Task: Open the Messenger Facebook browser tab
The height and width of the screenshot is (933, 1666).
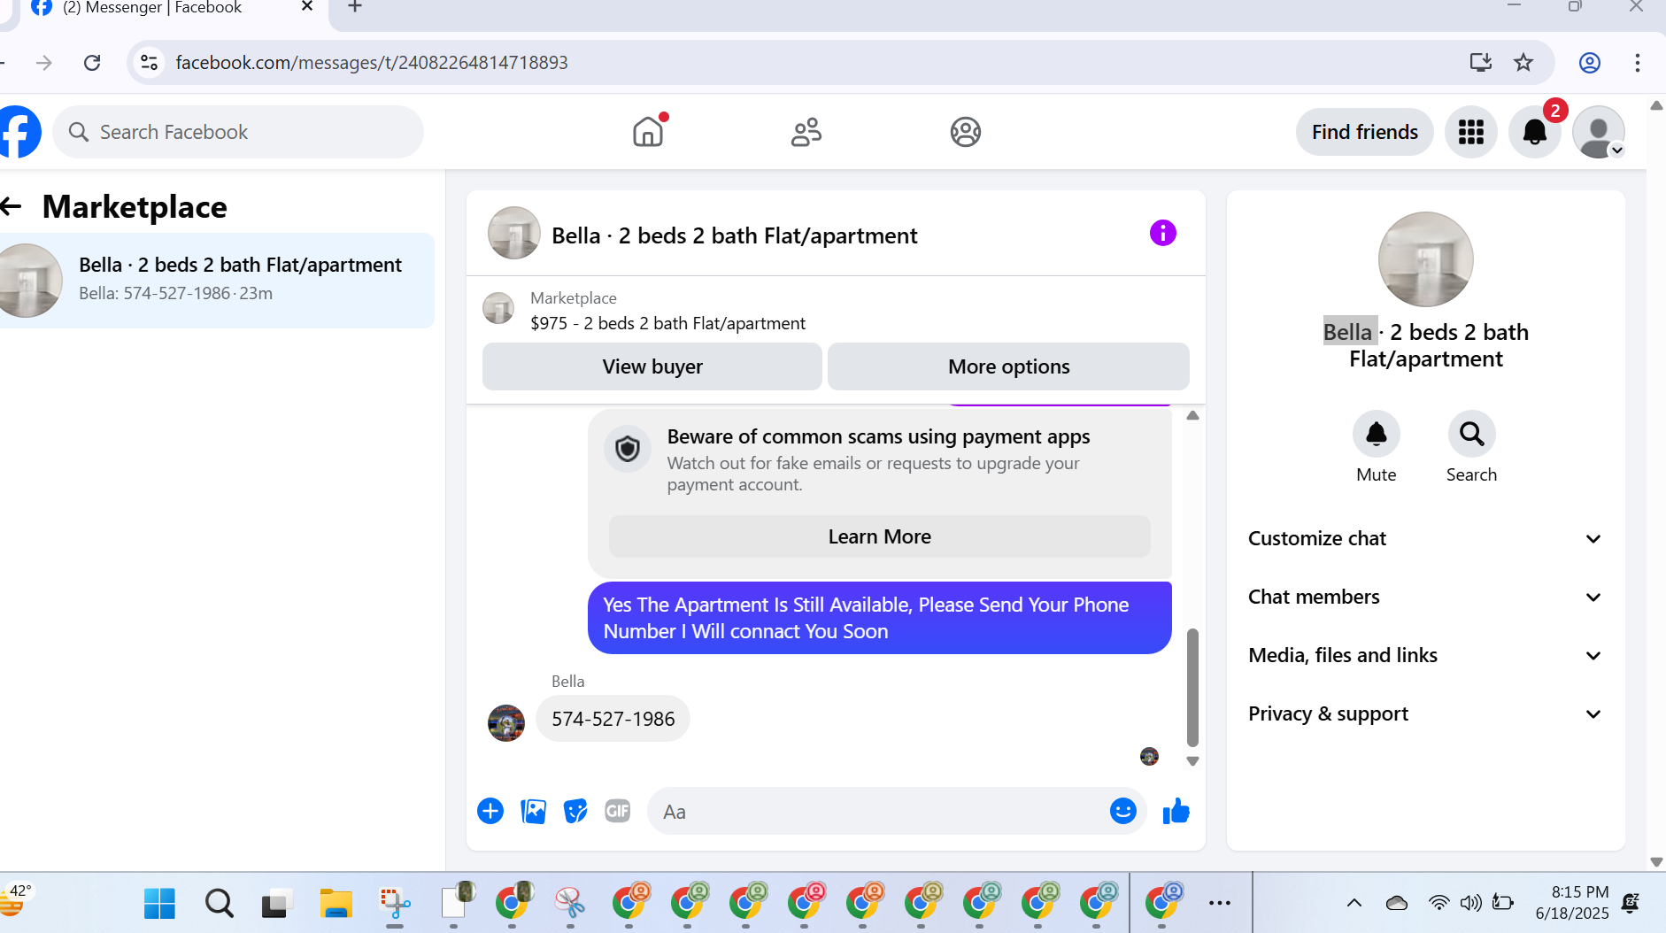Action: click(x=168, y=9)
